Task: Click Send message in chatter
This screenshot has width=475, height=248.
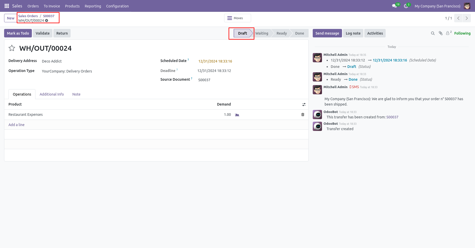Action: point(327,33)
